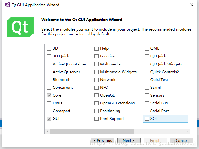Go back with the Previous button
This screenshot has width=199, height=149.
click(x=102, y=141)
